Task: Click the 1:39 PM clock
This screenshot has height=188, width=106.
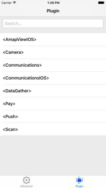Action: click(53, 3)
